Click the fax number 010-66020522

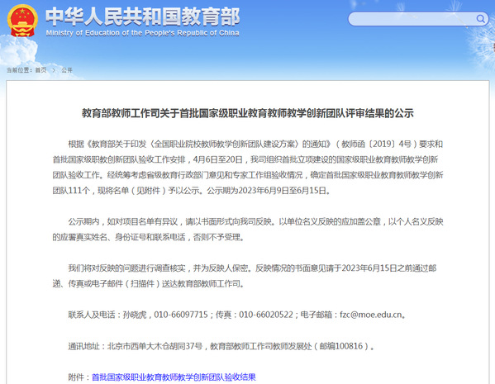pos(266,315)
